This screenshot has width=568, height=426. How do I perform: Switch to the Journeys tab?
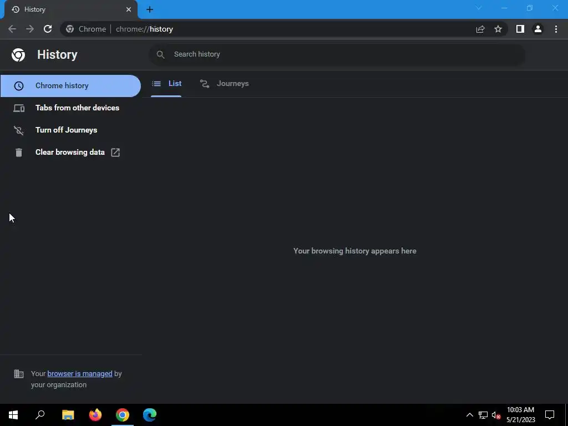224,84
